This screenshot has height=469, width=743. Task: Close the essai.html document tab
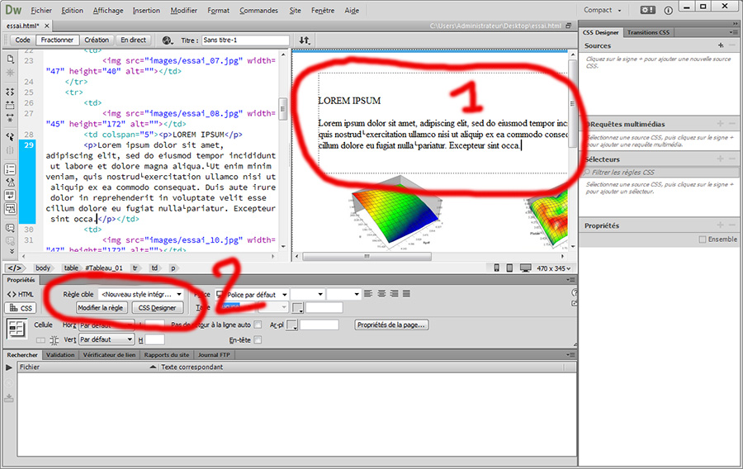click(x=47, y=26)
